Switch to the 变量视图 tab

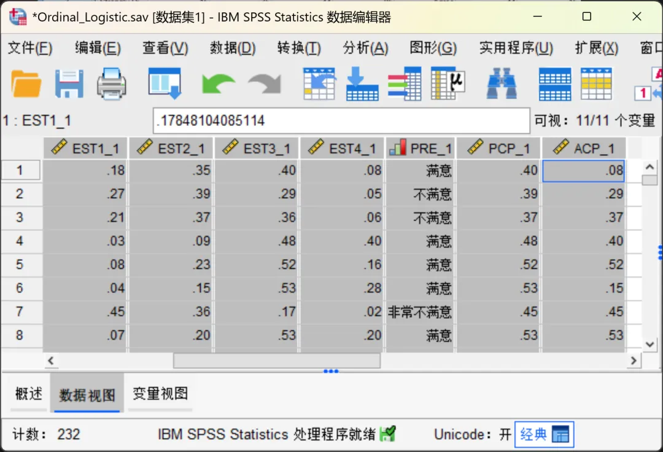tap(160, 394)
